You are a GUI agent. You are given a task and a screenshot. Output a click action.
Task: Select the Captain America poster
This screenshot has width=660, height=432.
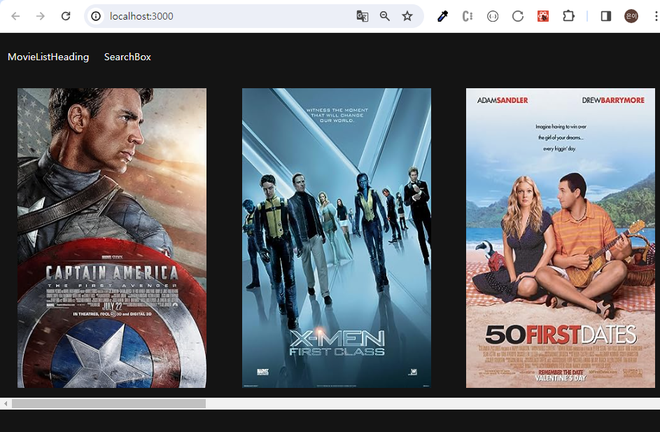(111, 238)
